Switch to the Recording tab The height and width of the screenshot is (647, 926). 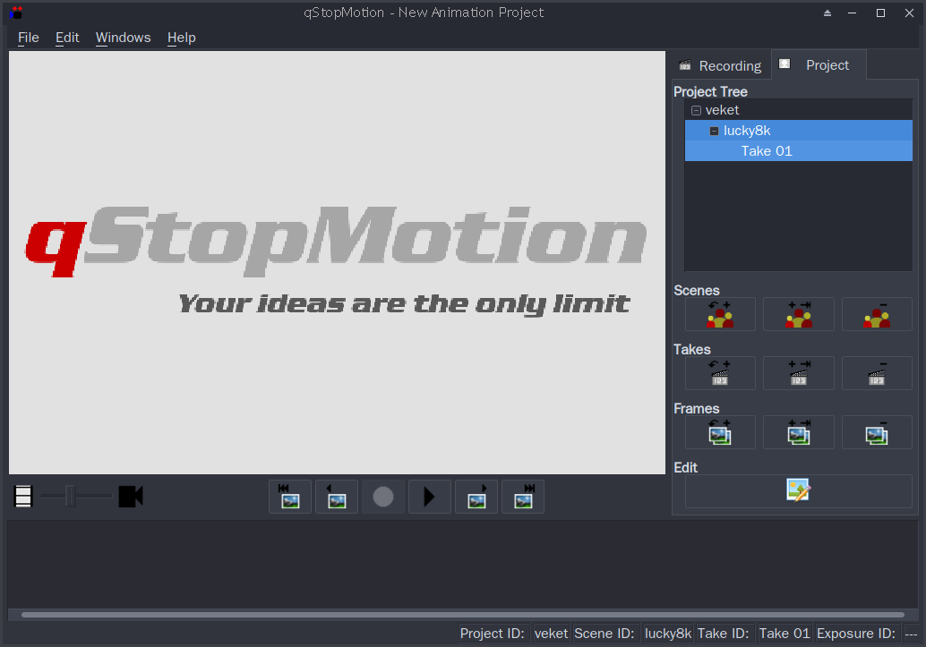(x=721, y=65)
